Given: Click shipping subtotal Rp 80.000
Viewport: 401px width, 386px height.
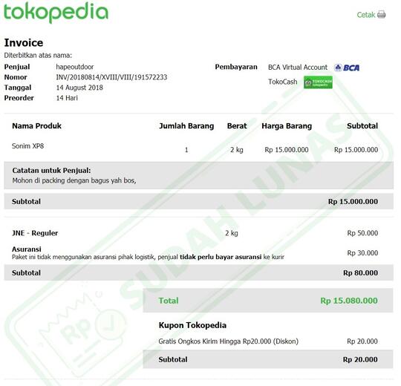Looking at the screenshot, I should (x=361, y=273).
